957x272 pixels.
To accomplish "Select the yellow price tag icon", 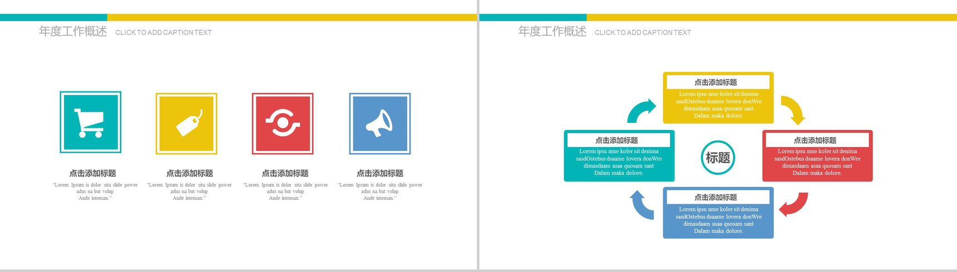I will 186,124.
